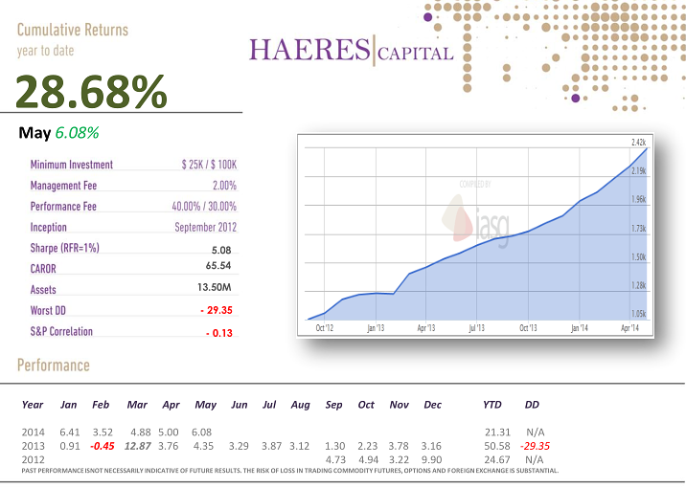Click the 'YTD' column header
Viewport: 686px width, 488px height.
click(x=492, y=405)
